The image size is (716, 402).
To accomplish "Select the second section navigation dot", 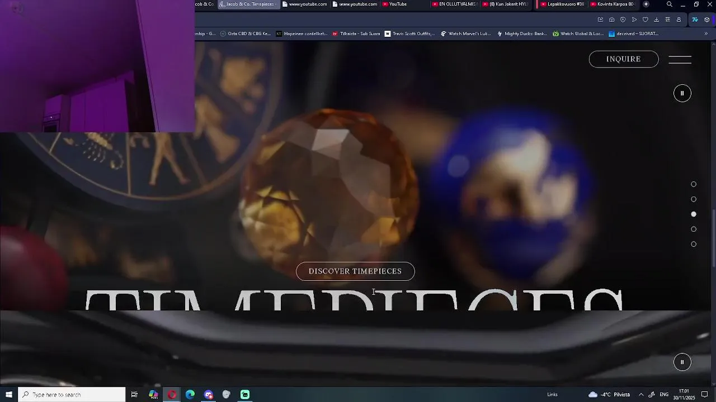I will point(694,199).
